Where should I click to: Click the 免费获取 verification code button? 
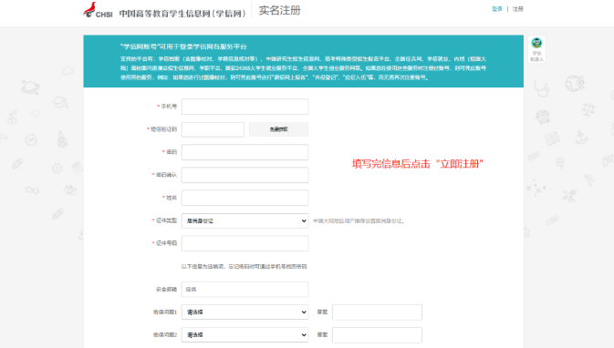[x=278, y=129]
